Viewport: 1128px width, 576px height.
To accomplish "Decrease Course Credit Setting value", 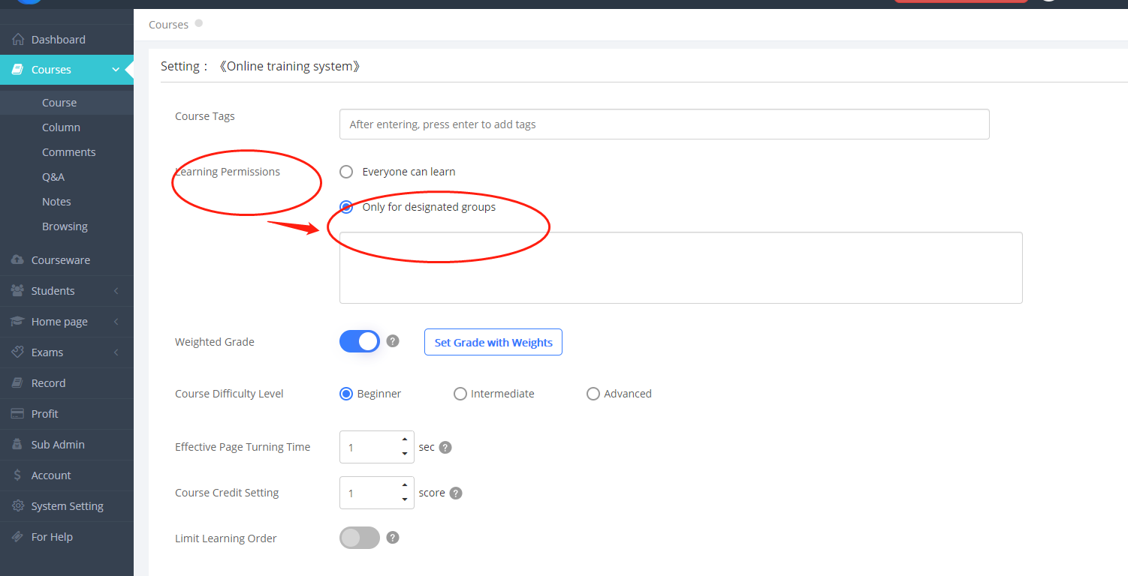I will (405, 499).
